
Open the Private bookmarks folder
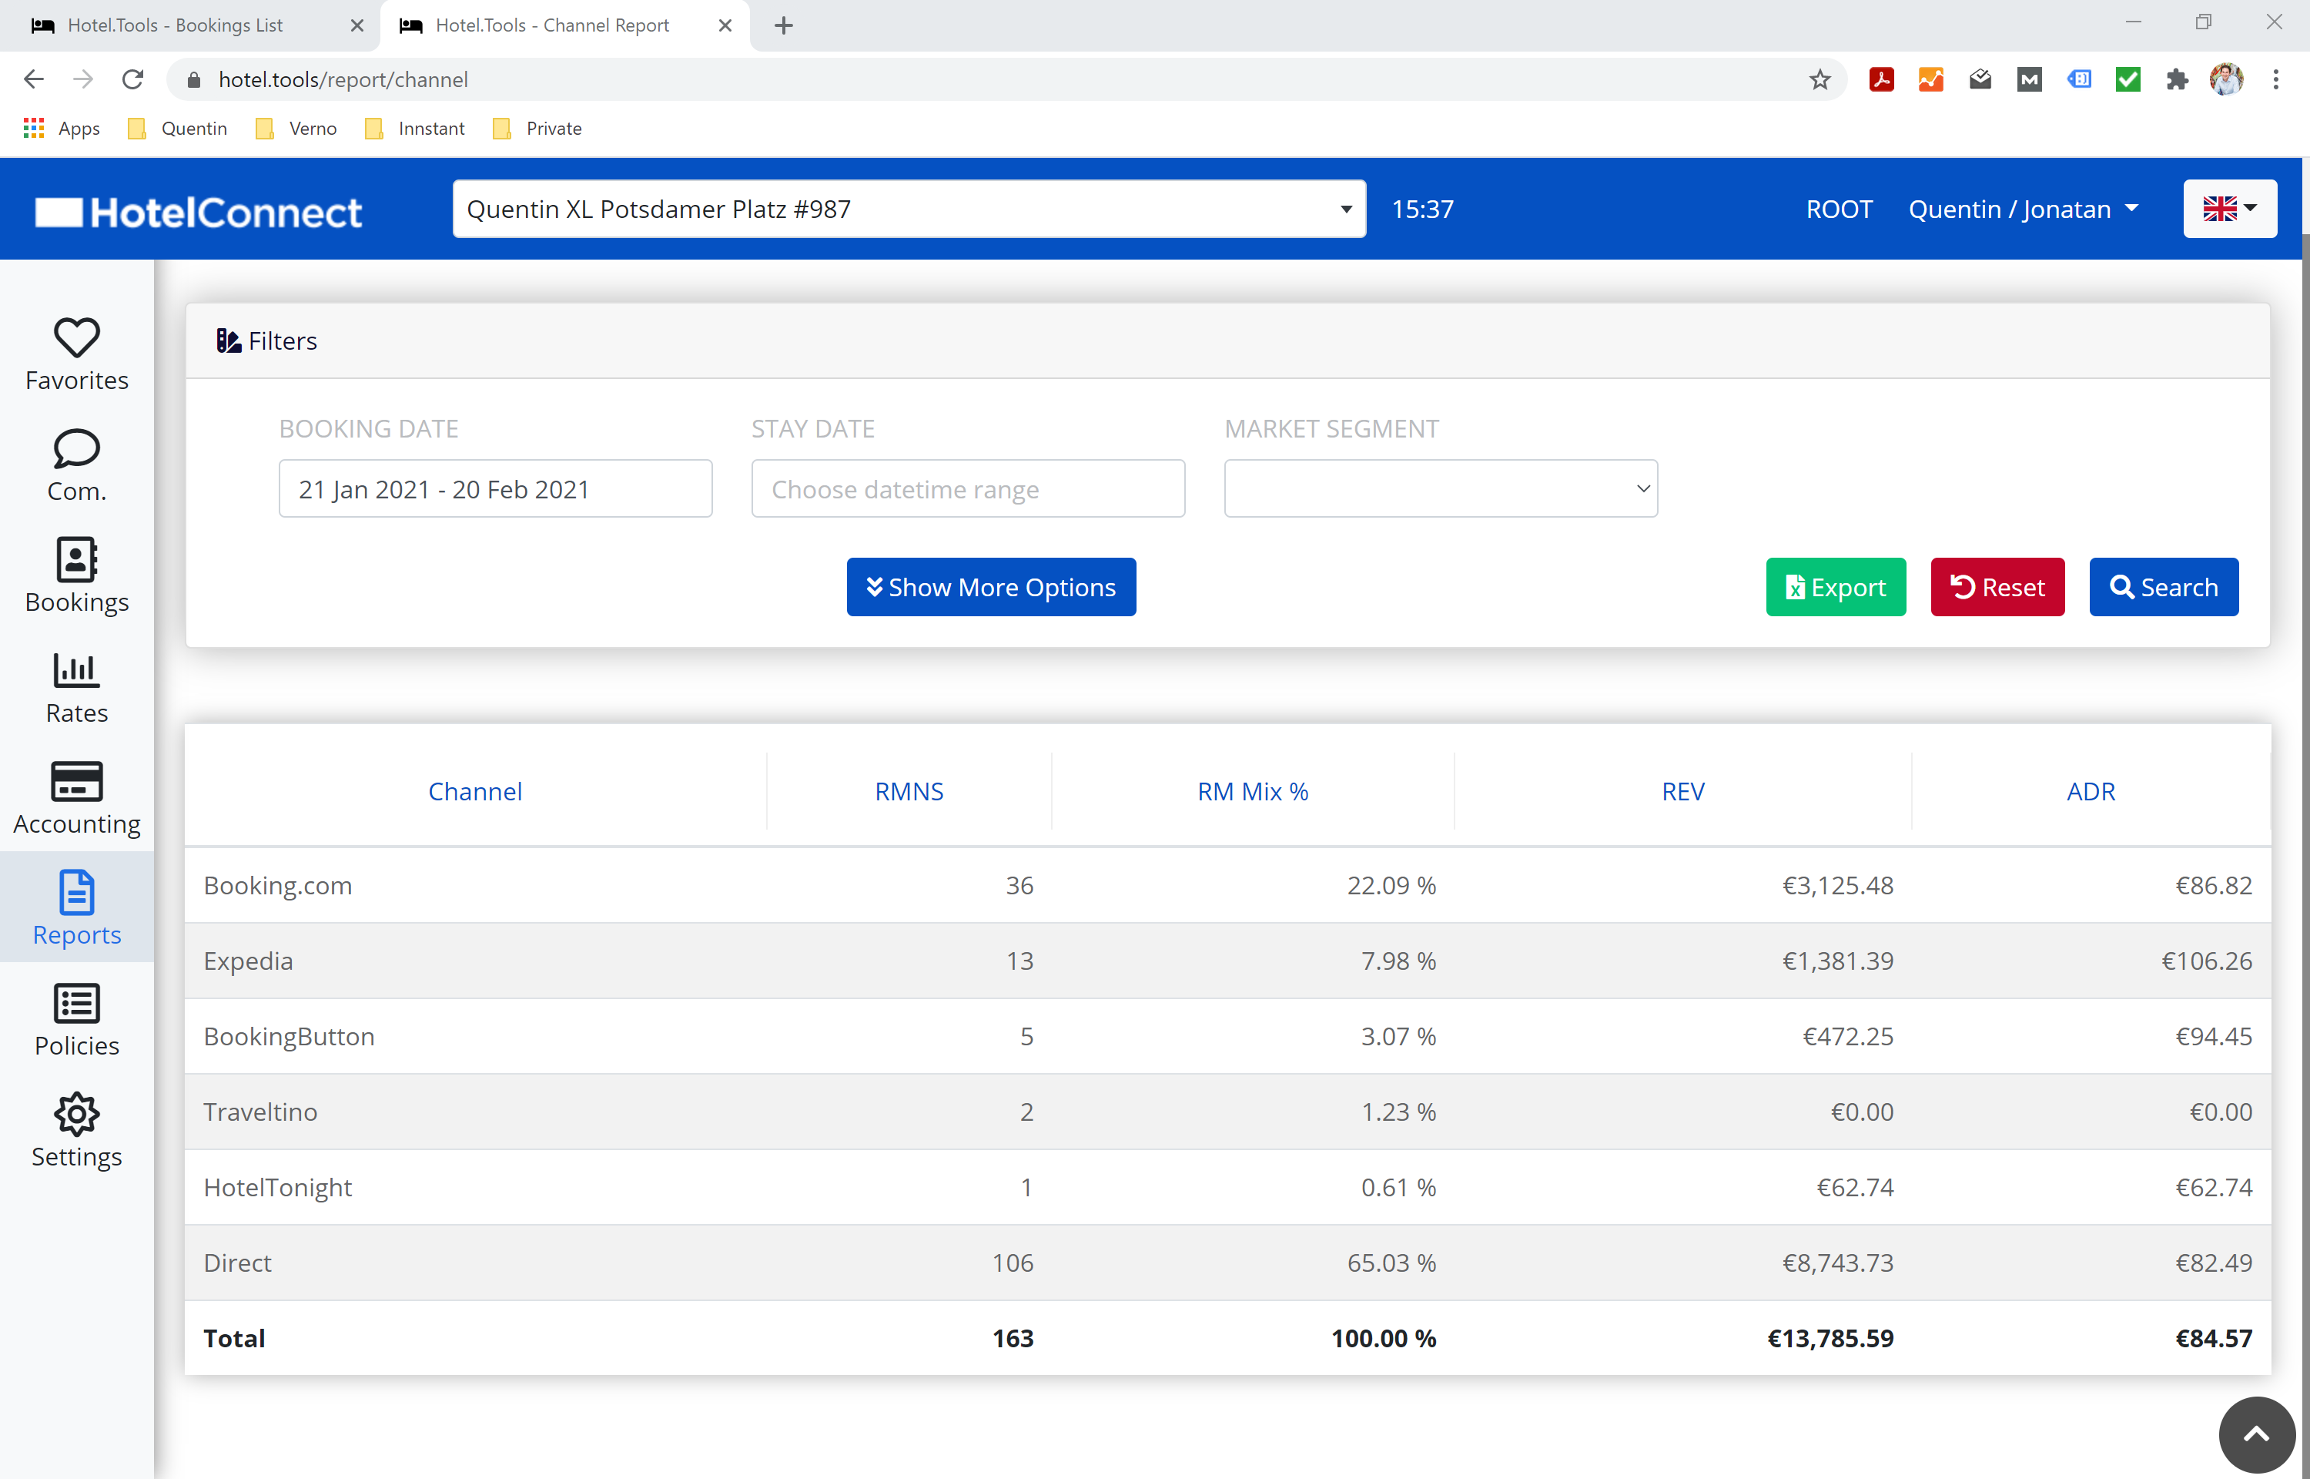pyautogui.click(x=537, y=129)
